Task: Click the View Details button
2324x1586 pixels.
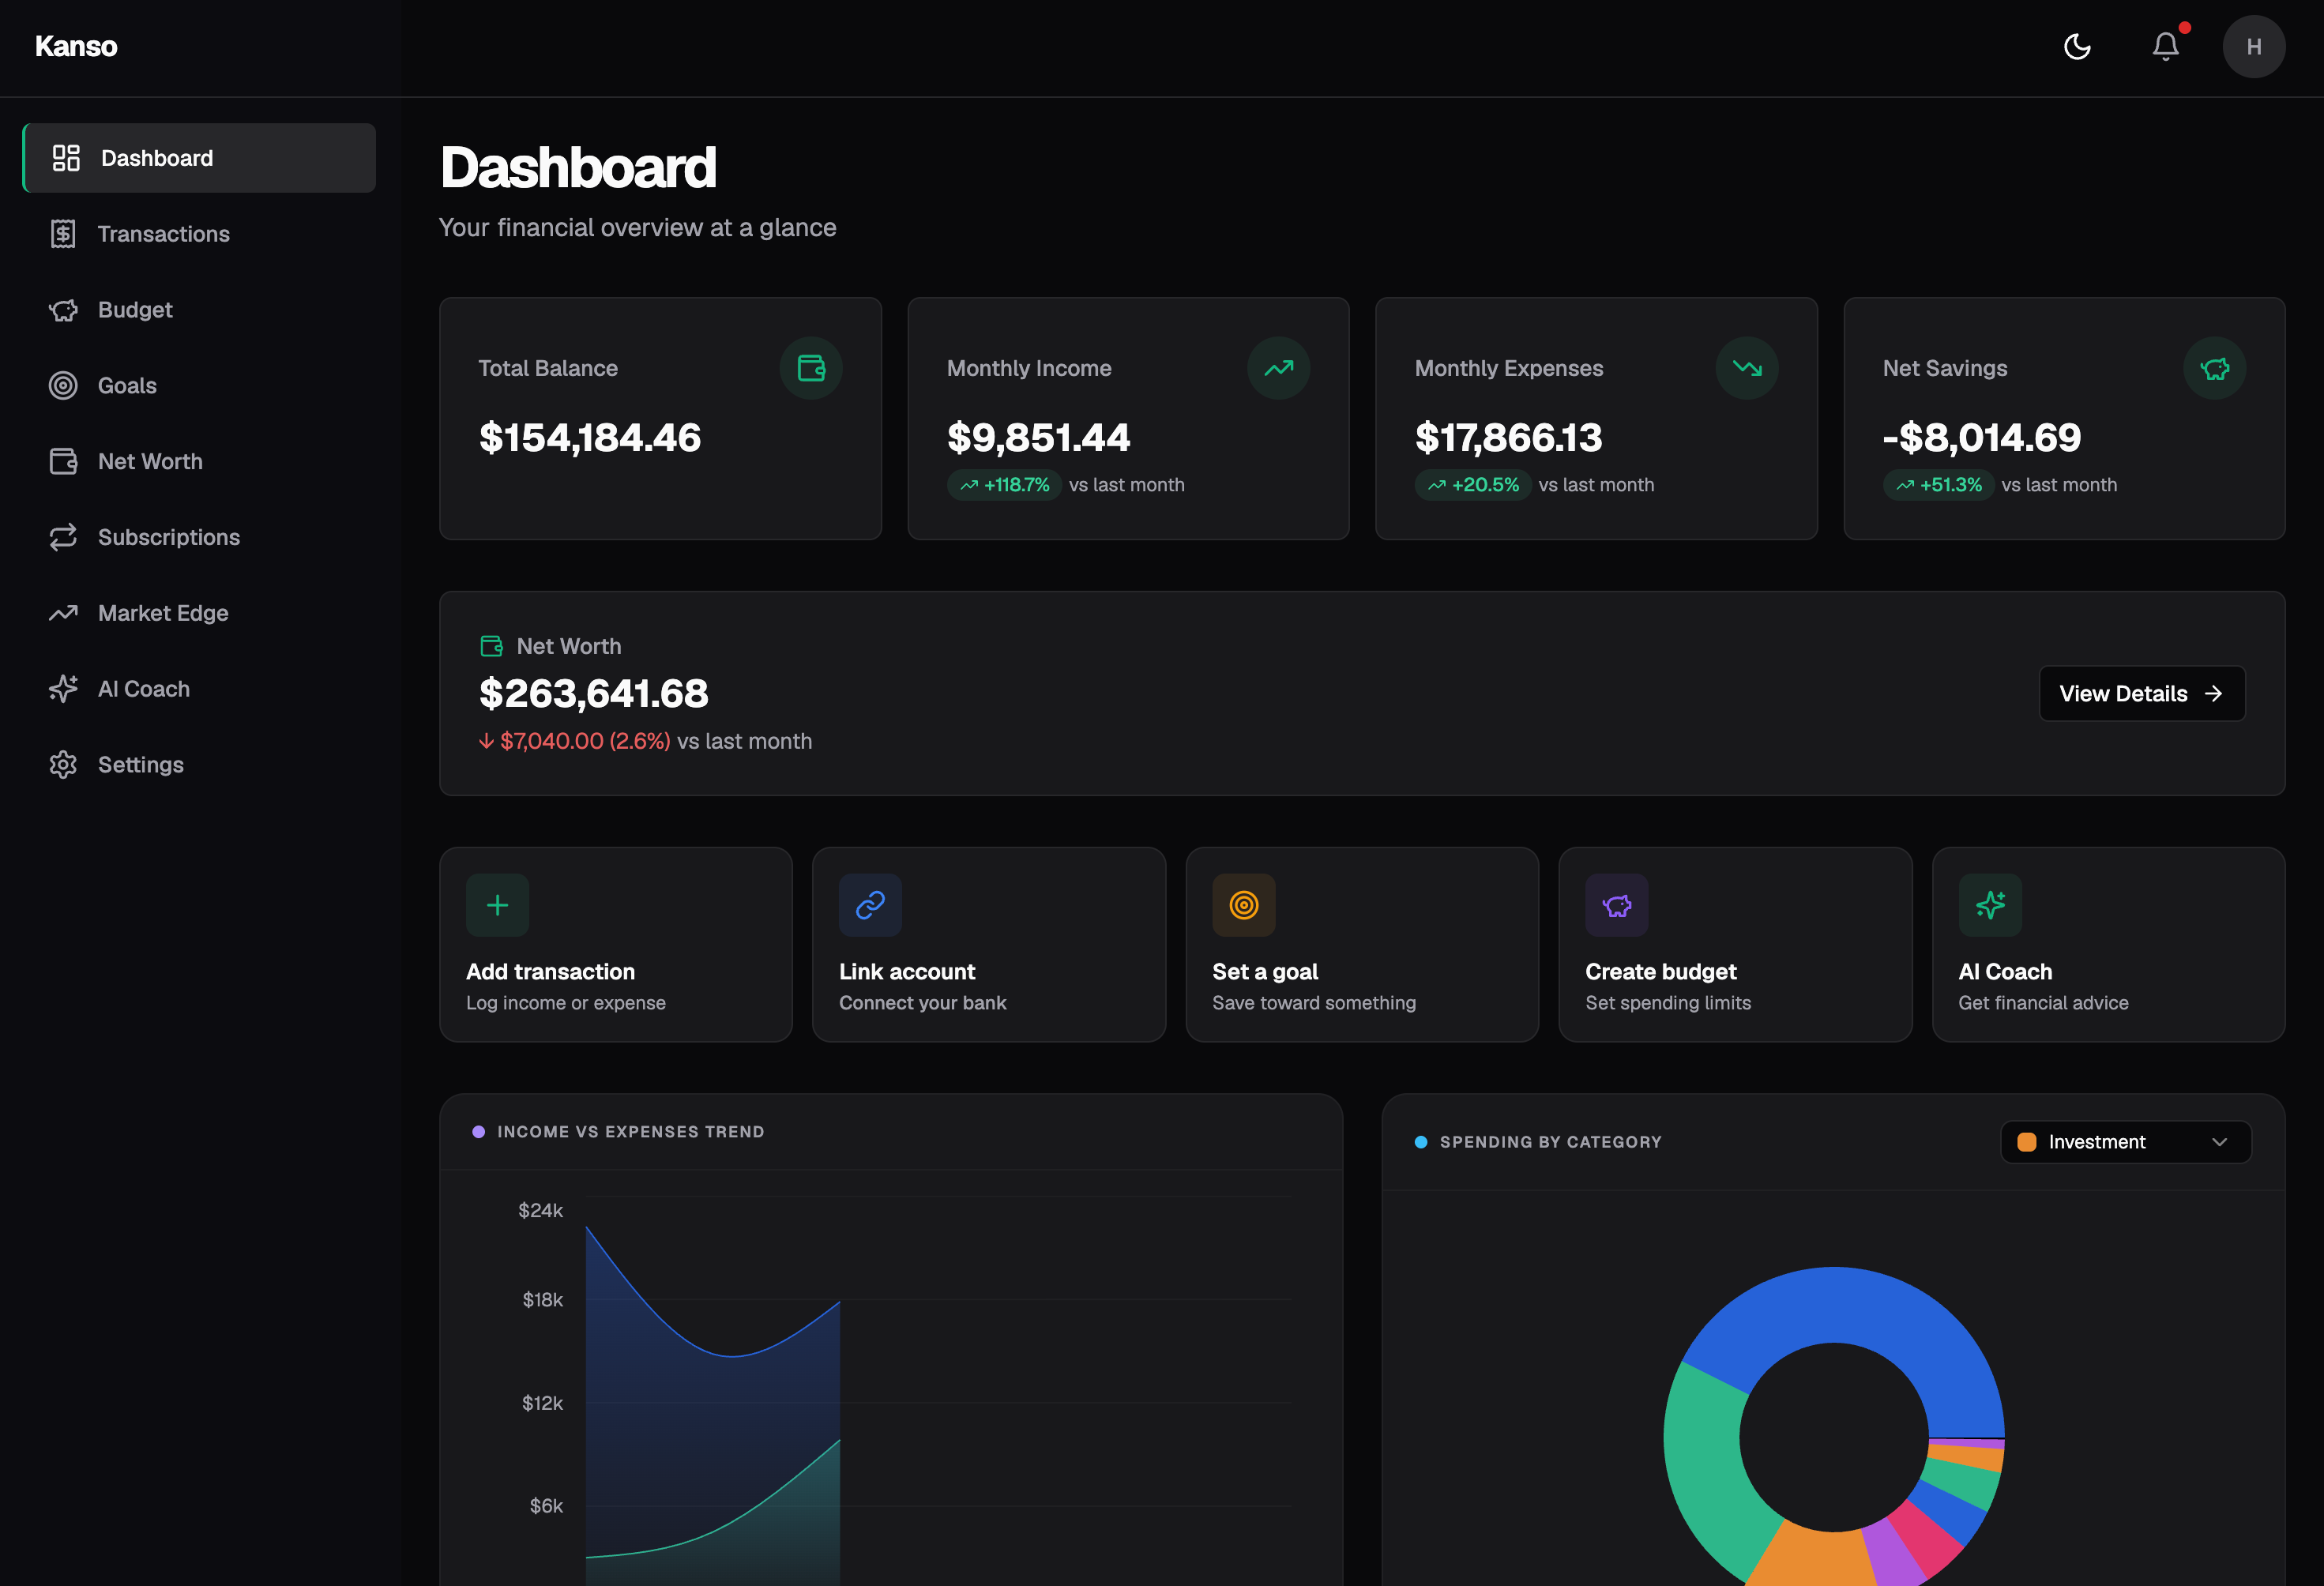Action: [x=2142, y=693]
